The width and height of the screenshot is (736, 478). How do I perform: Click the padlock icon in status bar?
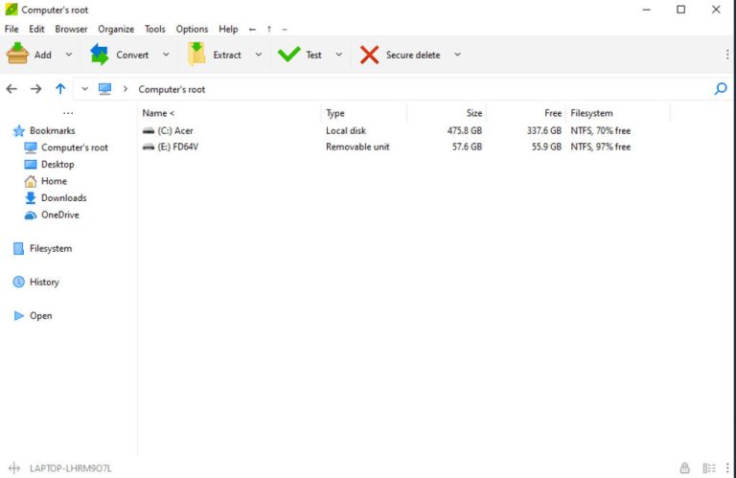click(685, 467)
